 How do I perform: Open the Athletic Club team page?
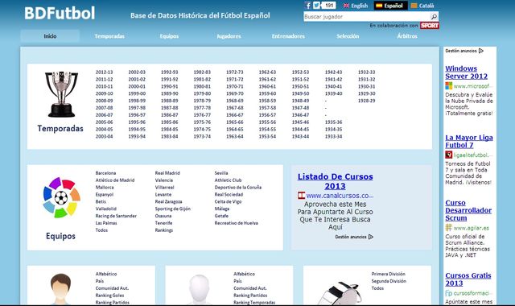tap(228, 180)
